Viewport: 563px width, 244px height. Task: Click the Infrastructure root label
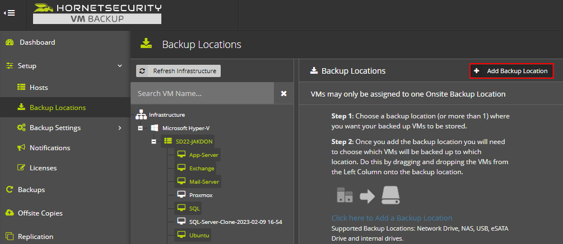[167, 115]
